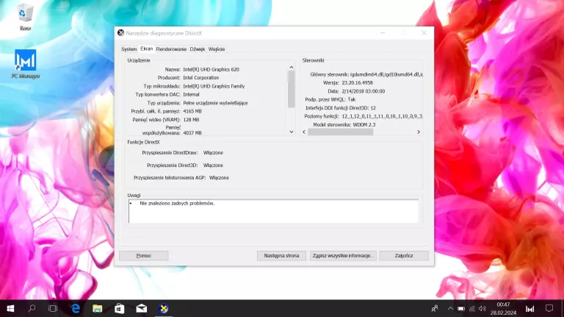Image resolution: width=564 pixels, height=317 pixels.
Task: Click the Następna strona button
Action: [x=281, y=256]
